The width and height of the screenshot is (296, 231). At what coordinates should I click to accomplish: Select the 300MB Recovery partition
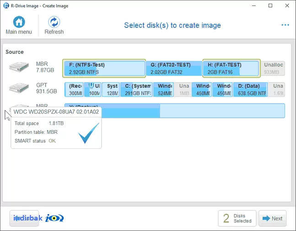74,89
